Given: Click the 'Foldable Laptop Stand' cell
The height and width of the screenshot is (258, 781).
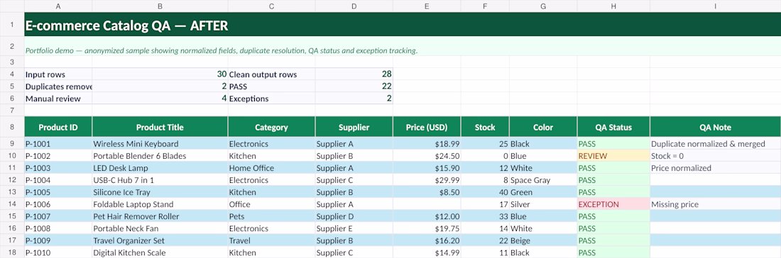Looking at the screenshot, I should [160, 204].
